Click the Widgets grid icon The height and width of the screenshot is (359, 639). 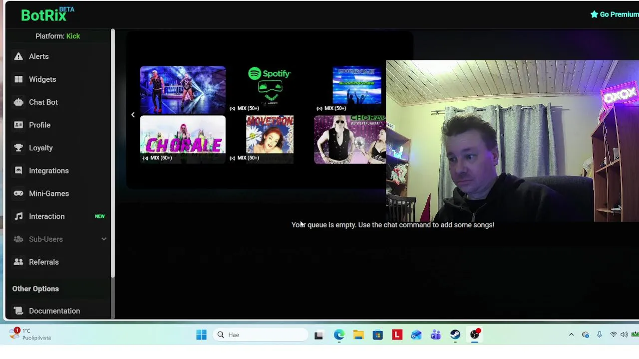pyautogui.click(x=18, y=79)
